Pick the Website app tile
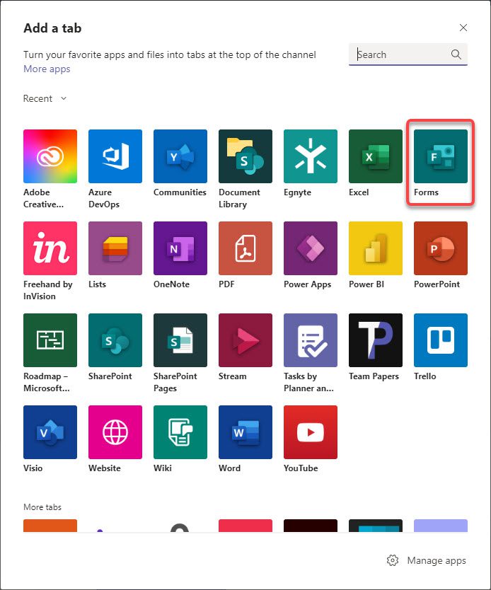Viewport: 491px width, 590px height. (x=115, y=432)
